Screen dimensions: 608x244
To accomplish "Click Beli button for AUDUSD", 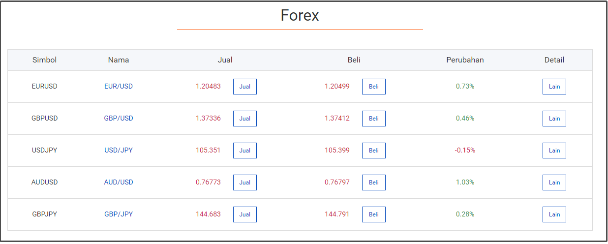I will coord(373,183).
